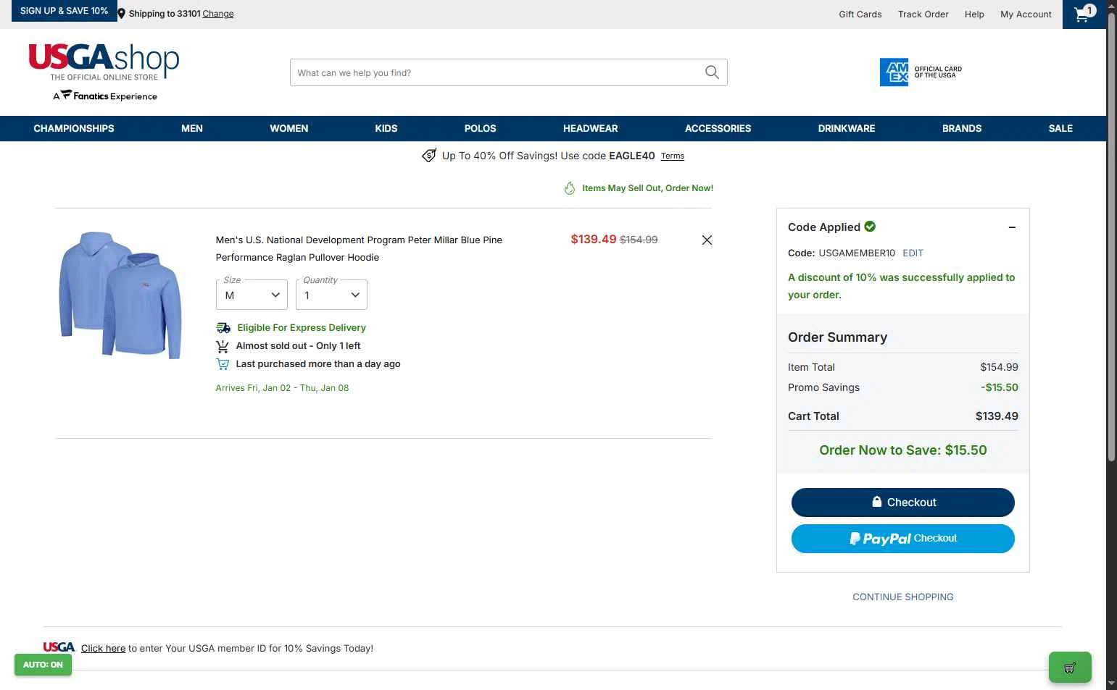Open the MEN menu
The height and width of the screenshot is (690, 1117).
click(x=192, y=128)
